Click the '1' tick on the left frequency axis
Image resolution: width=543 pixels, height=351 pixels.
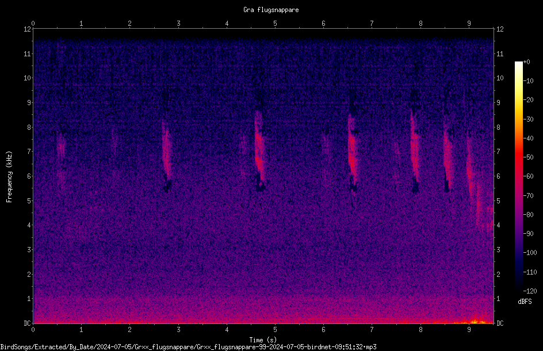tap(29, 299)
